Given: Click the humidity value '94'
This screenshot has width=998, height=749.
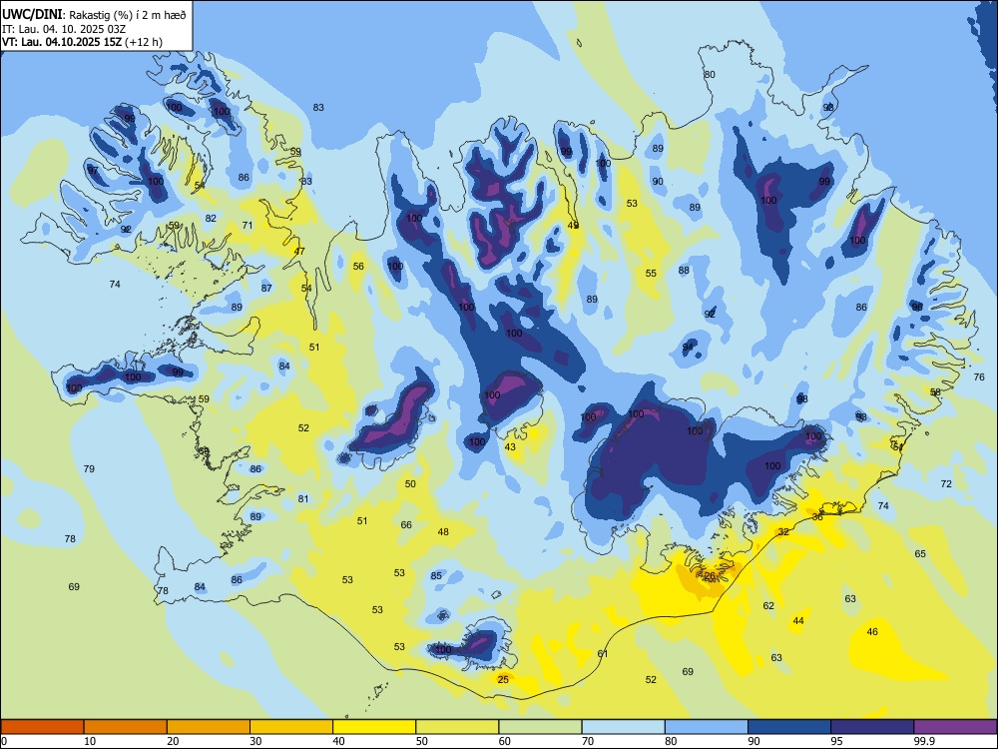Looking at the screenshot, I should click(688, 348).
